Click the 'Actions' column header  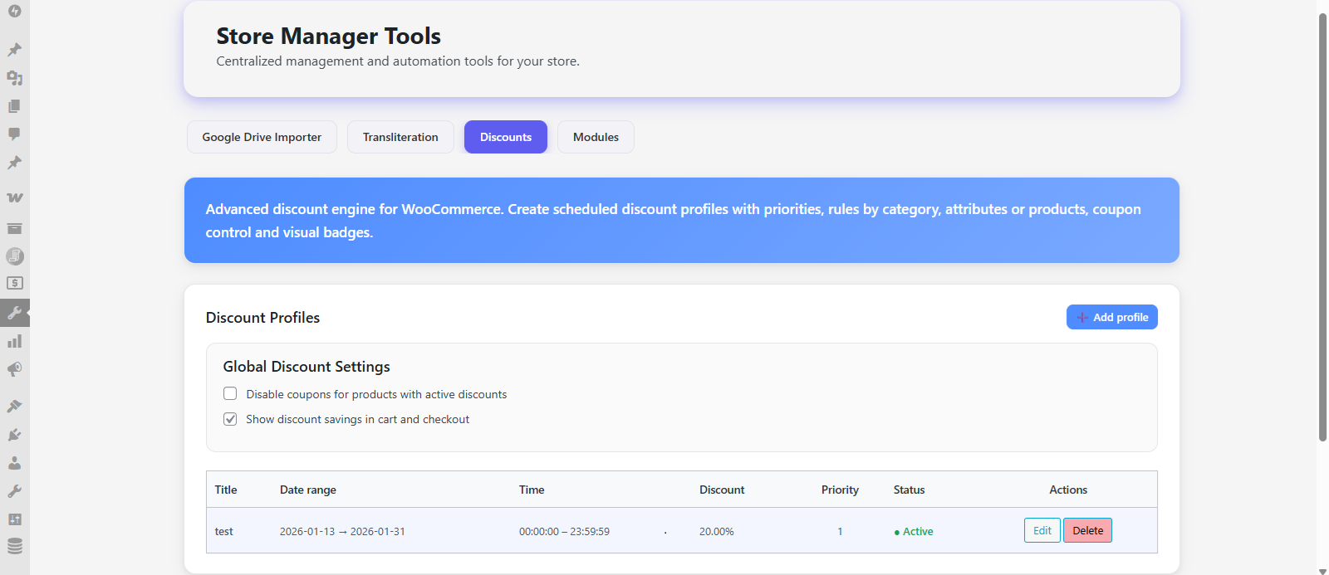click(x=1068, y=490)
